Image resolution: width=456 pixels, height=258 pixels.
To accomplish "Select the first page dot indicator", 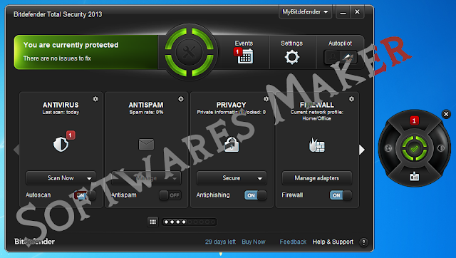I will (166, 222).
